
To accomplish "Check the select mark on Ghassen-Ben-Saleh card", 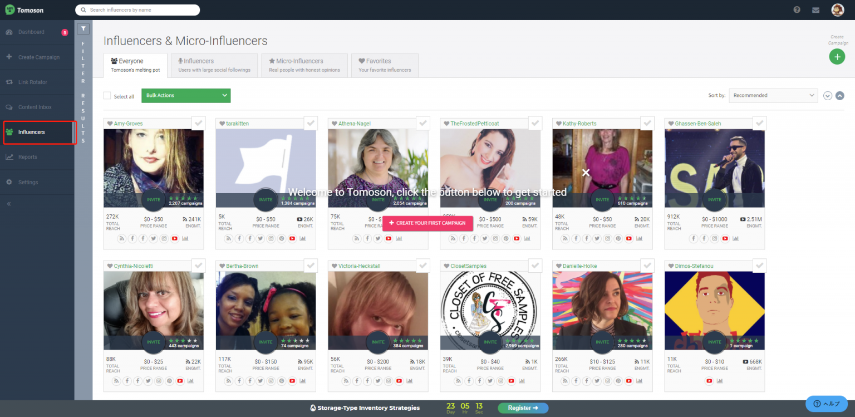I will [x=760, y=123].
